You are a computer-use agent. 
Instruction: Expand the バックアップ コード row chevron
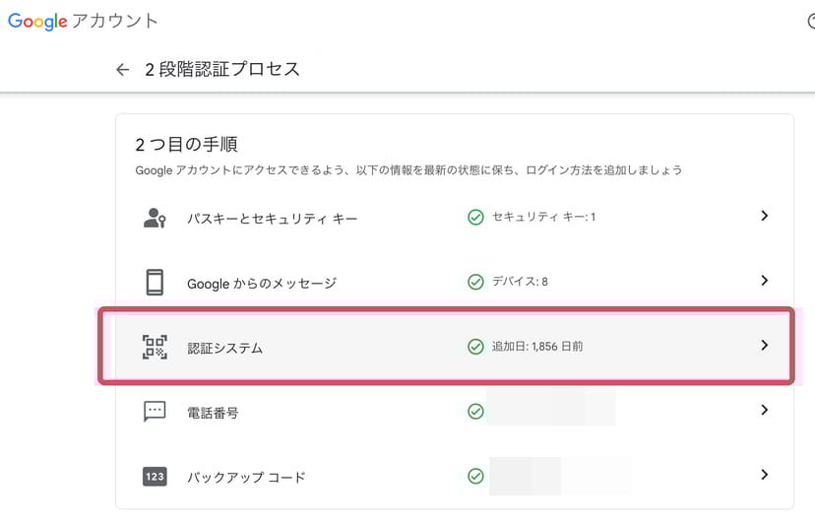tap(765, 475)
